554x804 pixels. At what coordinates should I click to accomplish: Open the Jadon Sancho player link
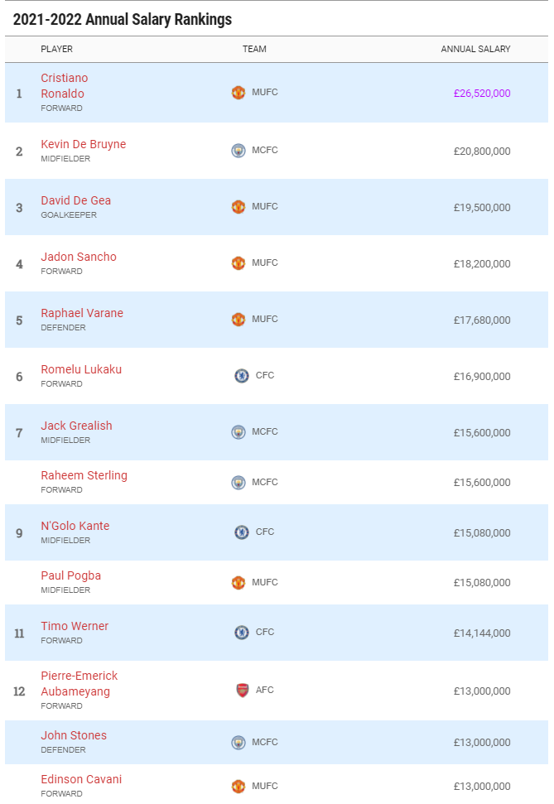pos(79,257)
